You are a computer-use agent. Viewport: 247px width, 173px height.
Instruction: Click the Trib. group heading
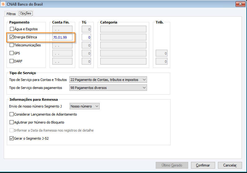point(159,22)
